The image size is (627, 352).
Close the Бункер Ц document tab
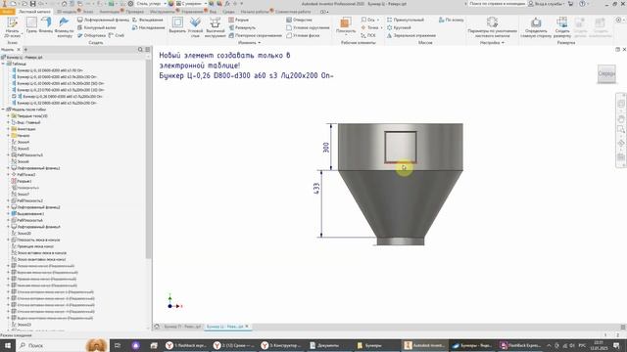point(247,327)
